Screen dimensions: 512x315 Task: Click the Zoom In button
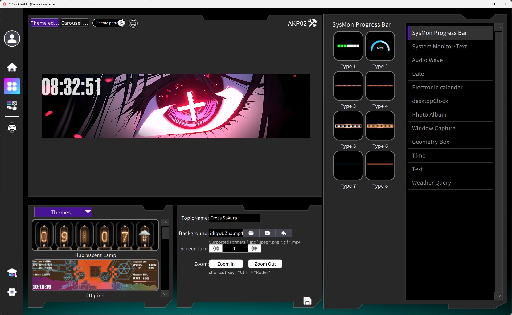[x=226, y=264]
